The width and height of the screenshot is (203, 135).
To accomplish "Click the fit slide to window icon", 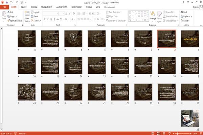I will tap(201, 133).
